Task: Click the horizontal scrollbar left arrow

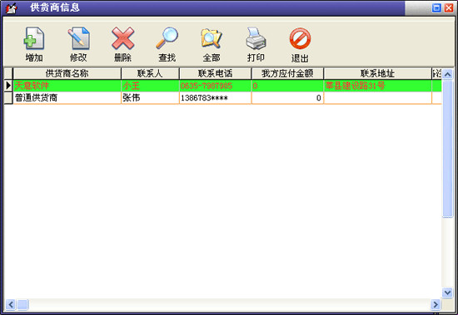Action: 11,304
